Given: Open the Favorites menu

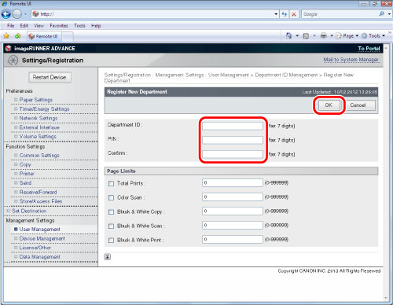Looking at the screenshot, I should pos(59,26).
